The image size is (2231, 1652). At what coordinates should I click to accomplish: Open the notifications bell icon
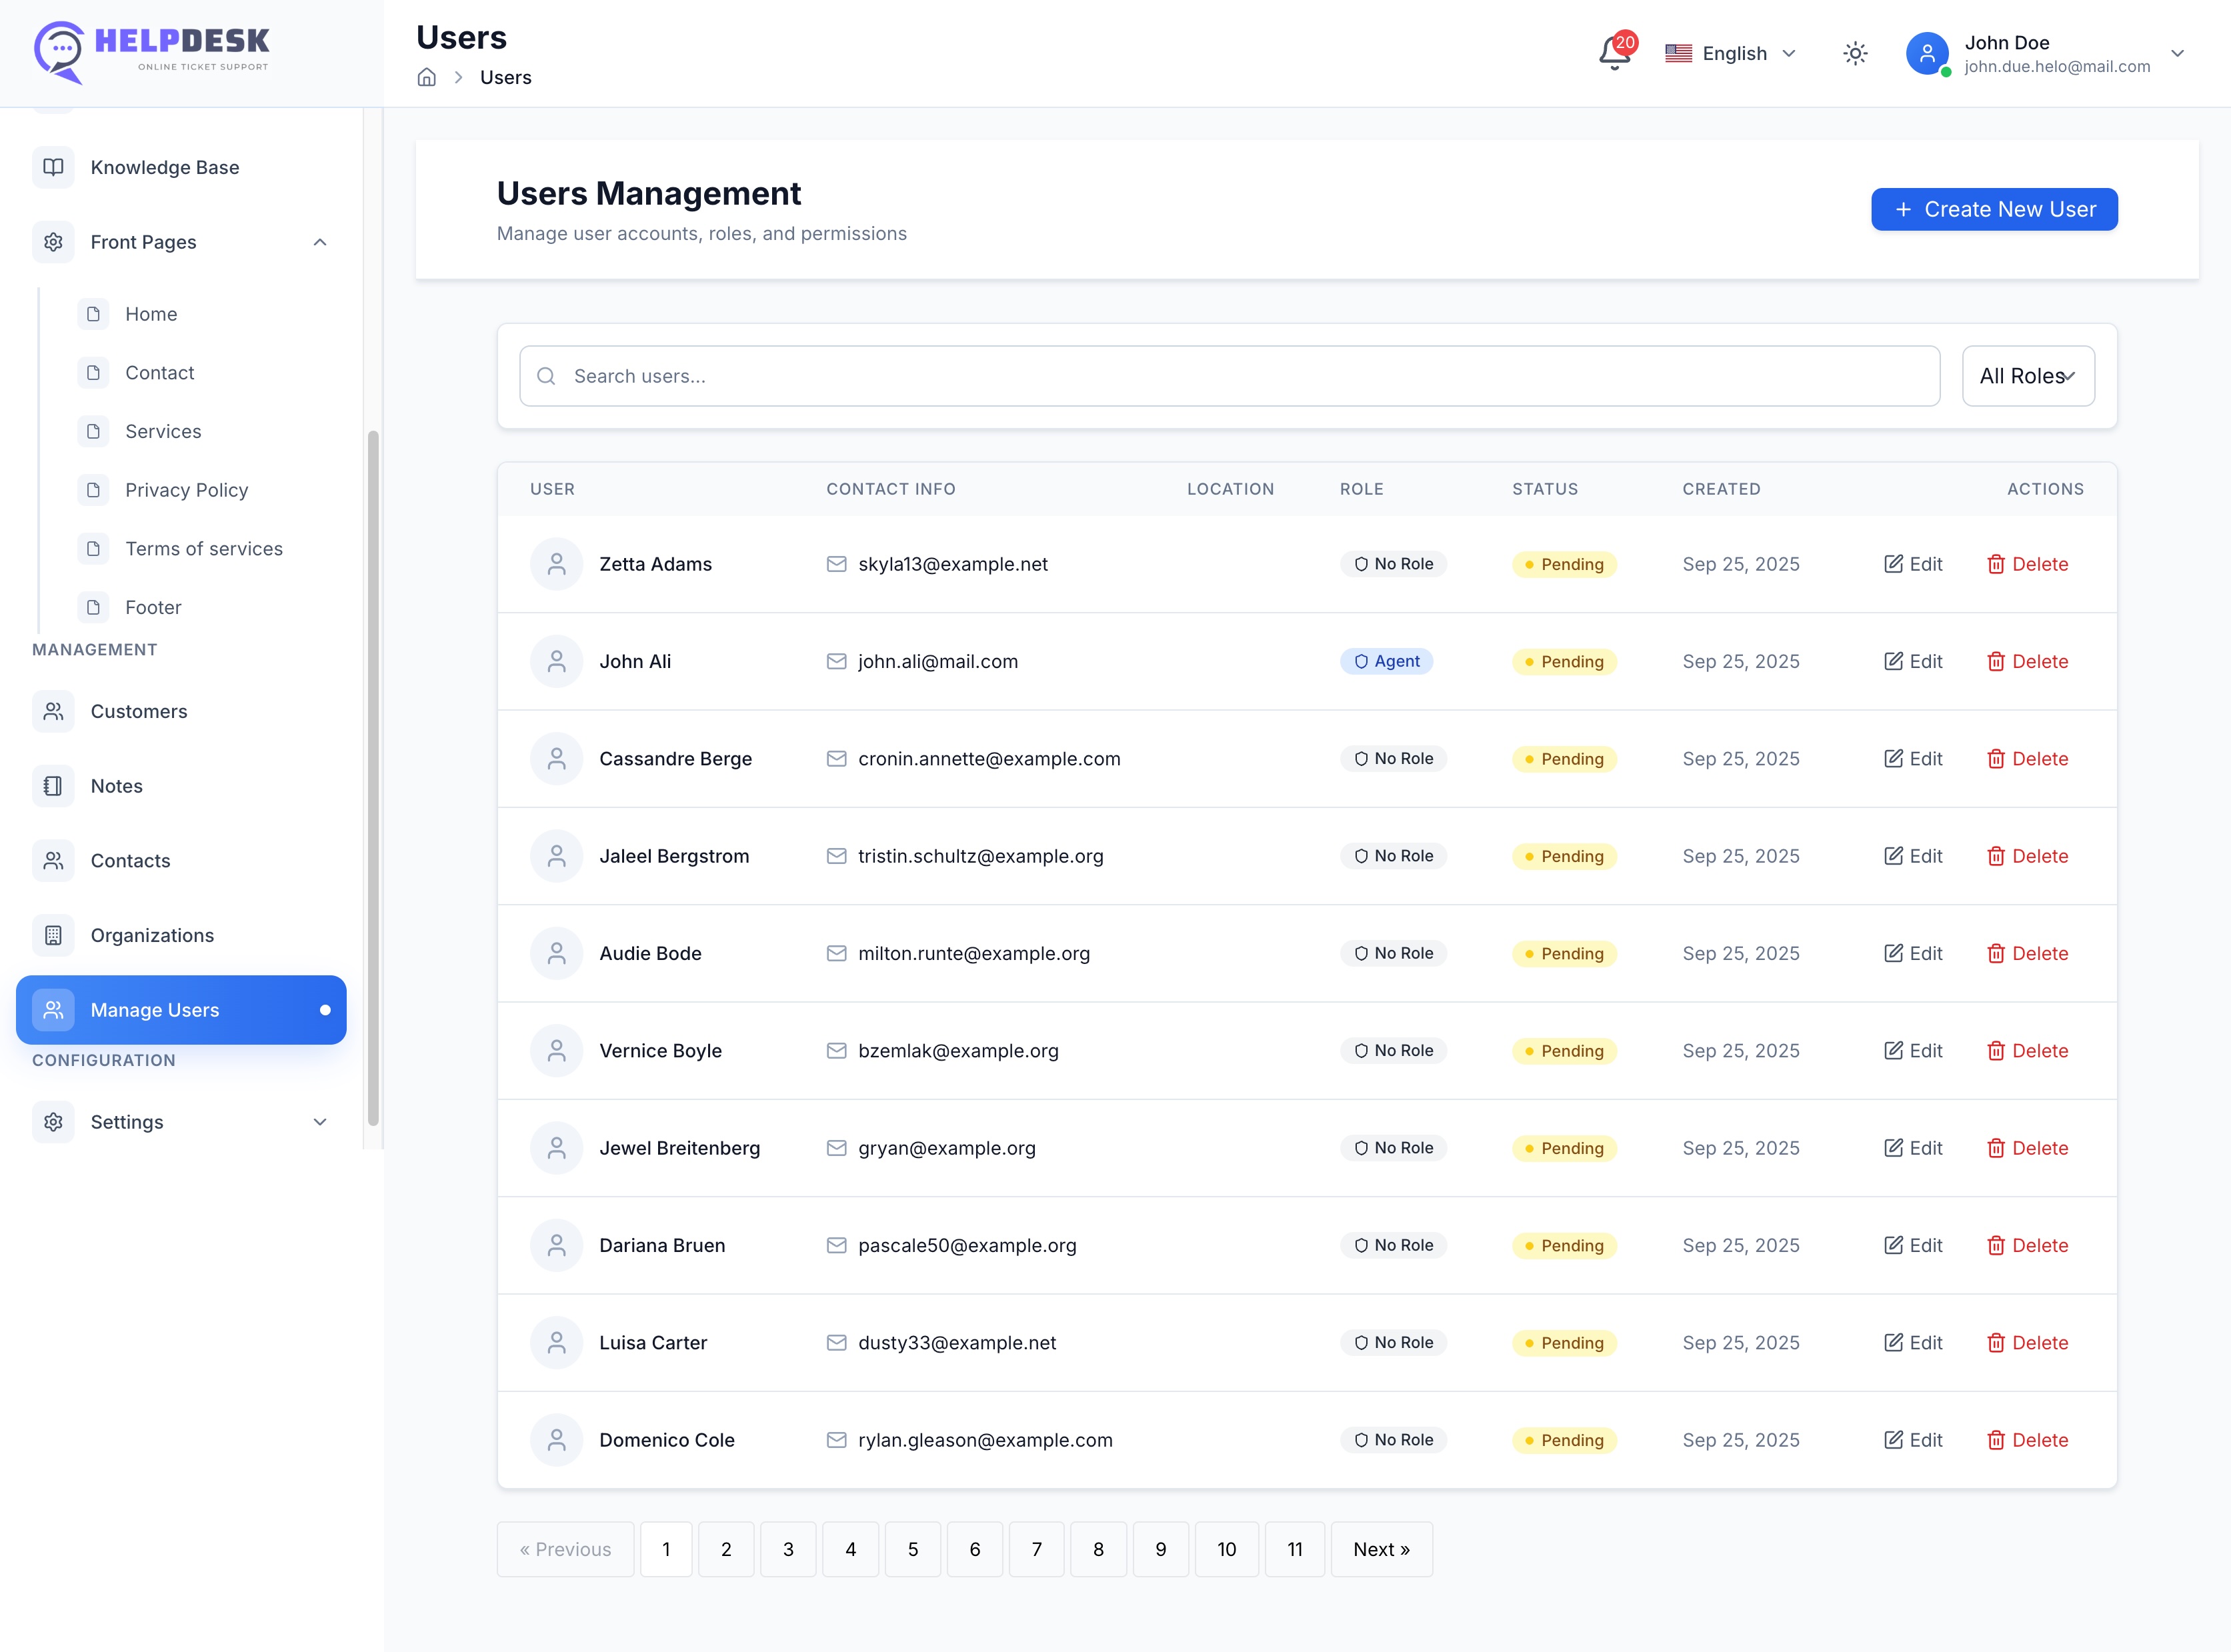(1614, 53)
